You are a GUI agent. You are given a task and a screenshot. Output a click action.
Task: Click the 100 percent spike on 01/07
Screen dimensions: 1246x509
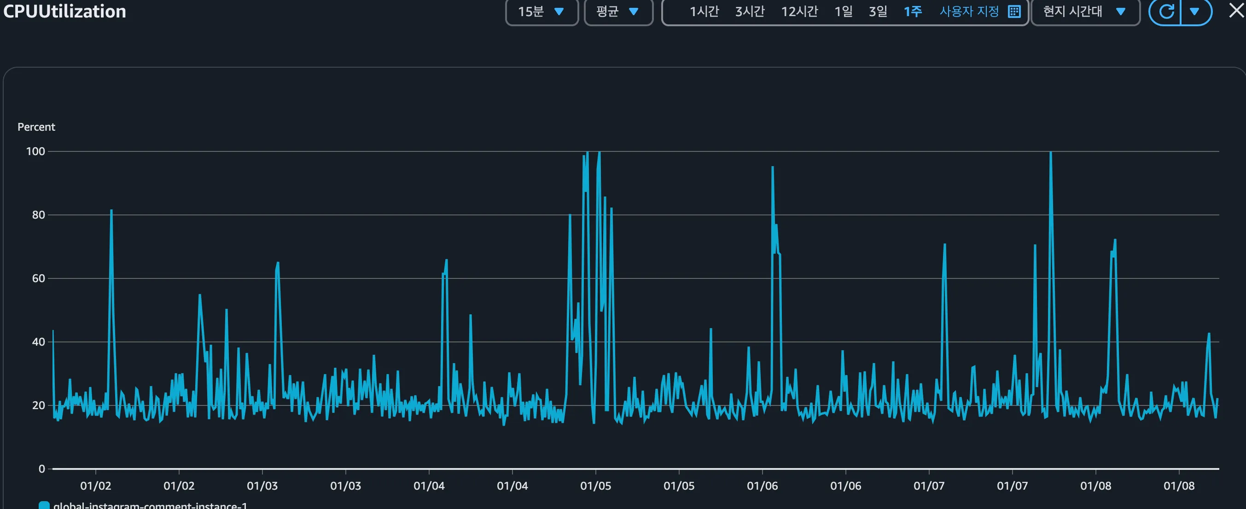click(1051, 154)
